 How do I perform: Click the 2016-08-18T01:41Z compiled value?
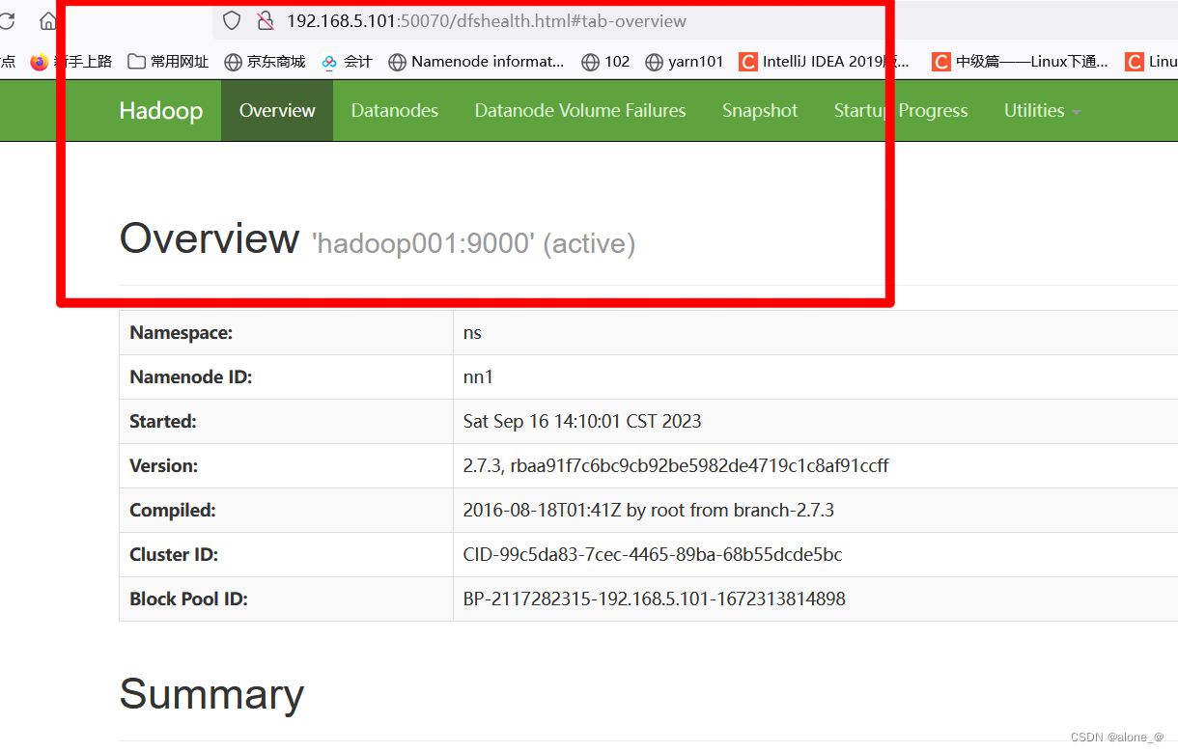(x=649, y=511)
